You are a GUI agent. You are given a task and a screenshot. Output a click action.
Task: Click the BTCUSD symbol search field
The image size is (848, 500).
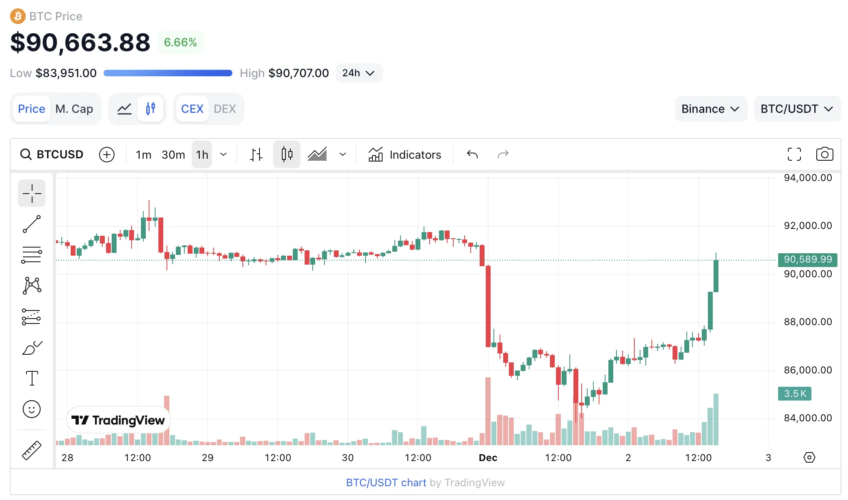(52, 154)
